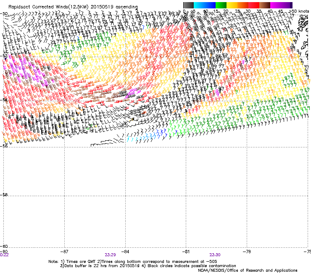Click the 'NOAA/NESDIS/Office of Research and Applications' credit
This screenshot has width=311, height=273.
point(248,270)
